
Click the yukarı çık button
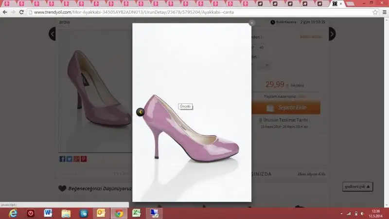click(358, 186)
